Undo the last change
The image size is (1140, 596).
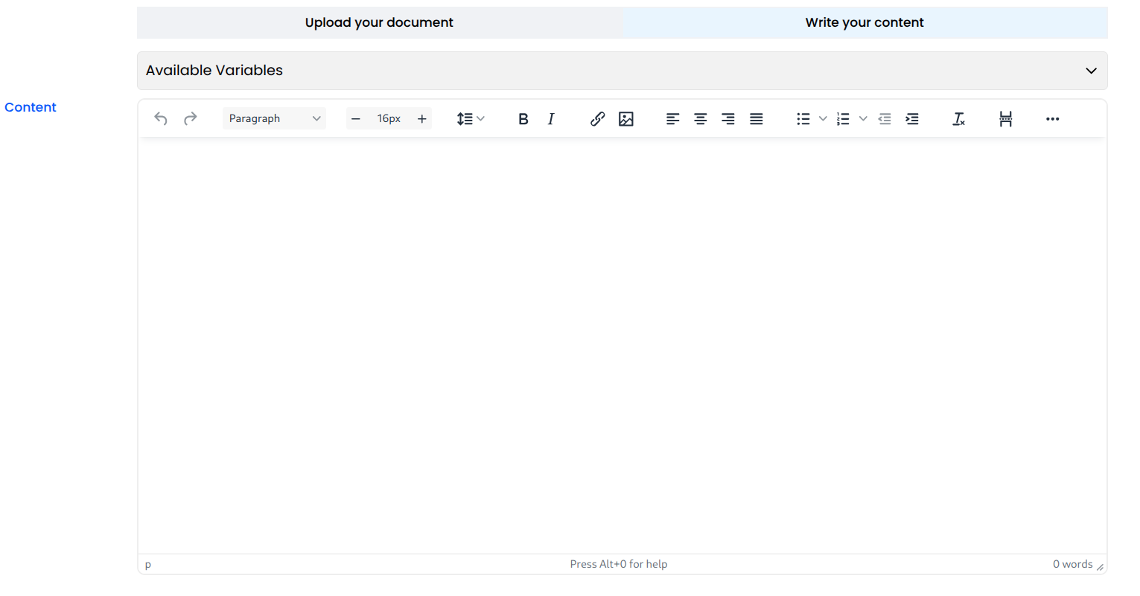(x=160, y=118)
